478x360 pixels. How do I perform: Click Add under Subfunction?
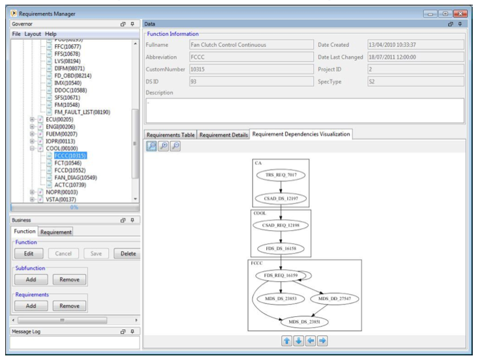[31, 279]
